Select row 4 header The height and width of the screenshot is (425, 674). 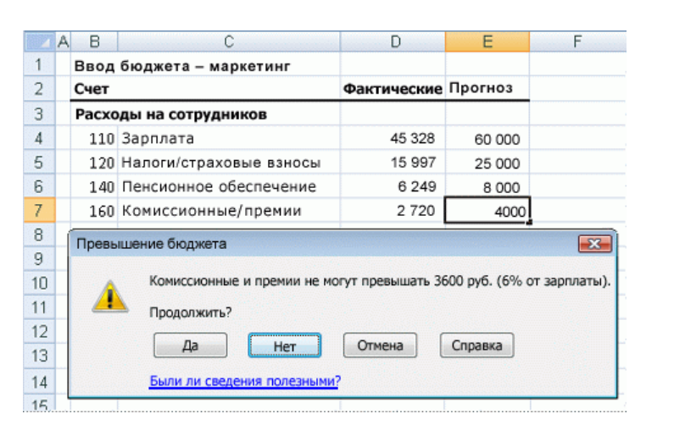tap(37, 138)
